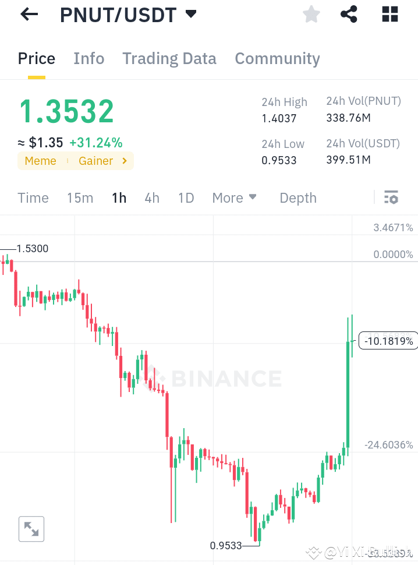Select the 15m candlestick interval
The height and width of the screenshot is (565, 418).
click(x=80, y=197)
